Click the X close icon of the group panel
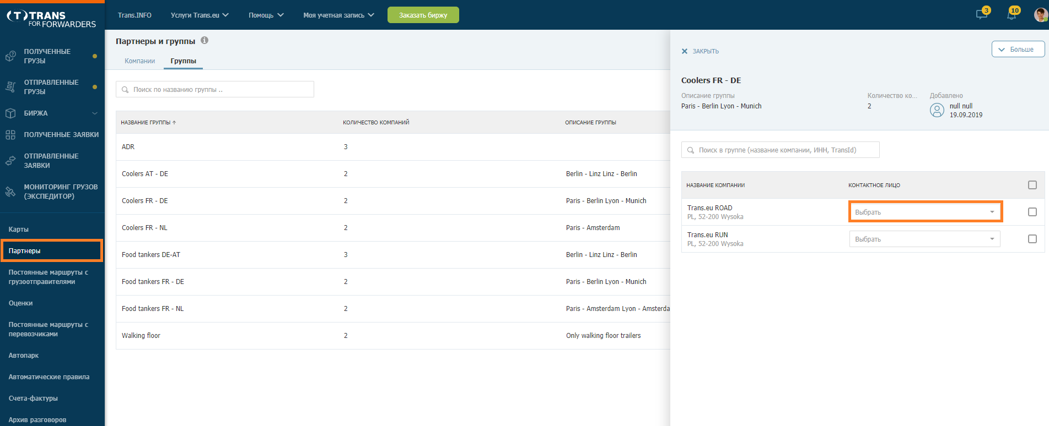This screenshot has width=1049, height=426. click(x=685, y=51)
